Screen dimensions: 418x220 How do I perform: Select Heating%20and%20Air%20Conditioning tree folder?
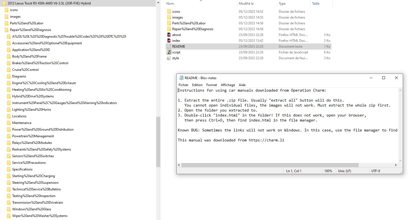coord(42,90)
